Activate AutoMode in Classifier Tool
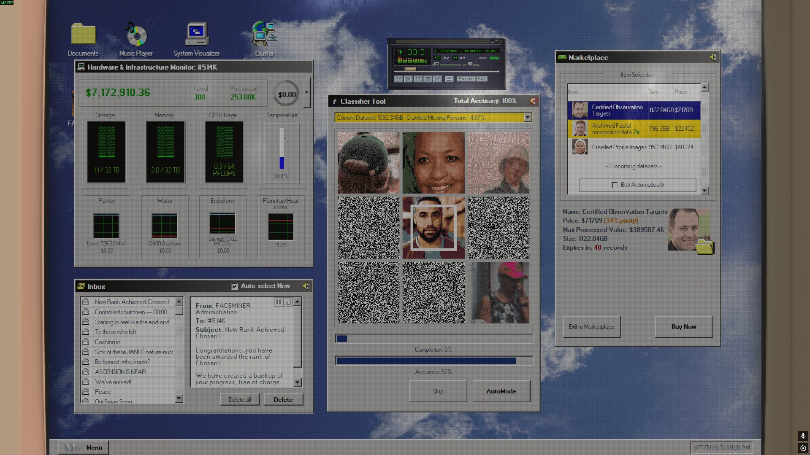Screen dimensions: 810x455 (x=501, y=391)
